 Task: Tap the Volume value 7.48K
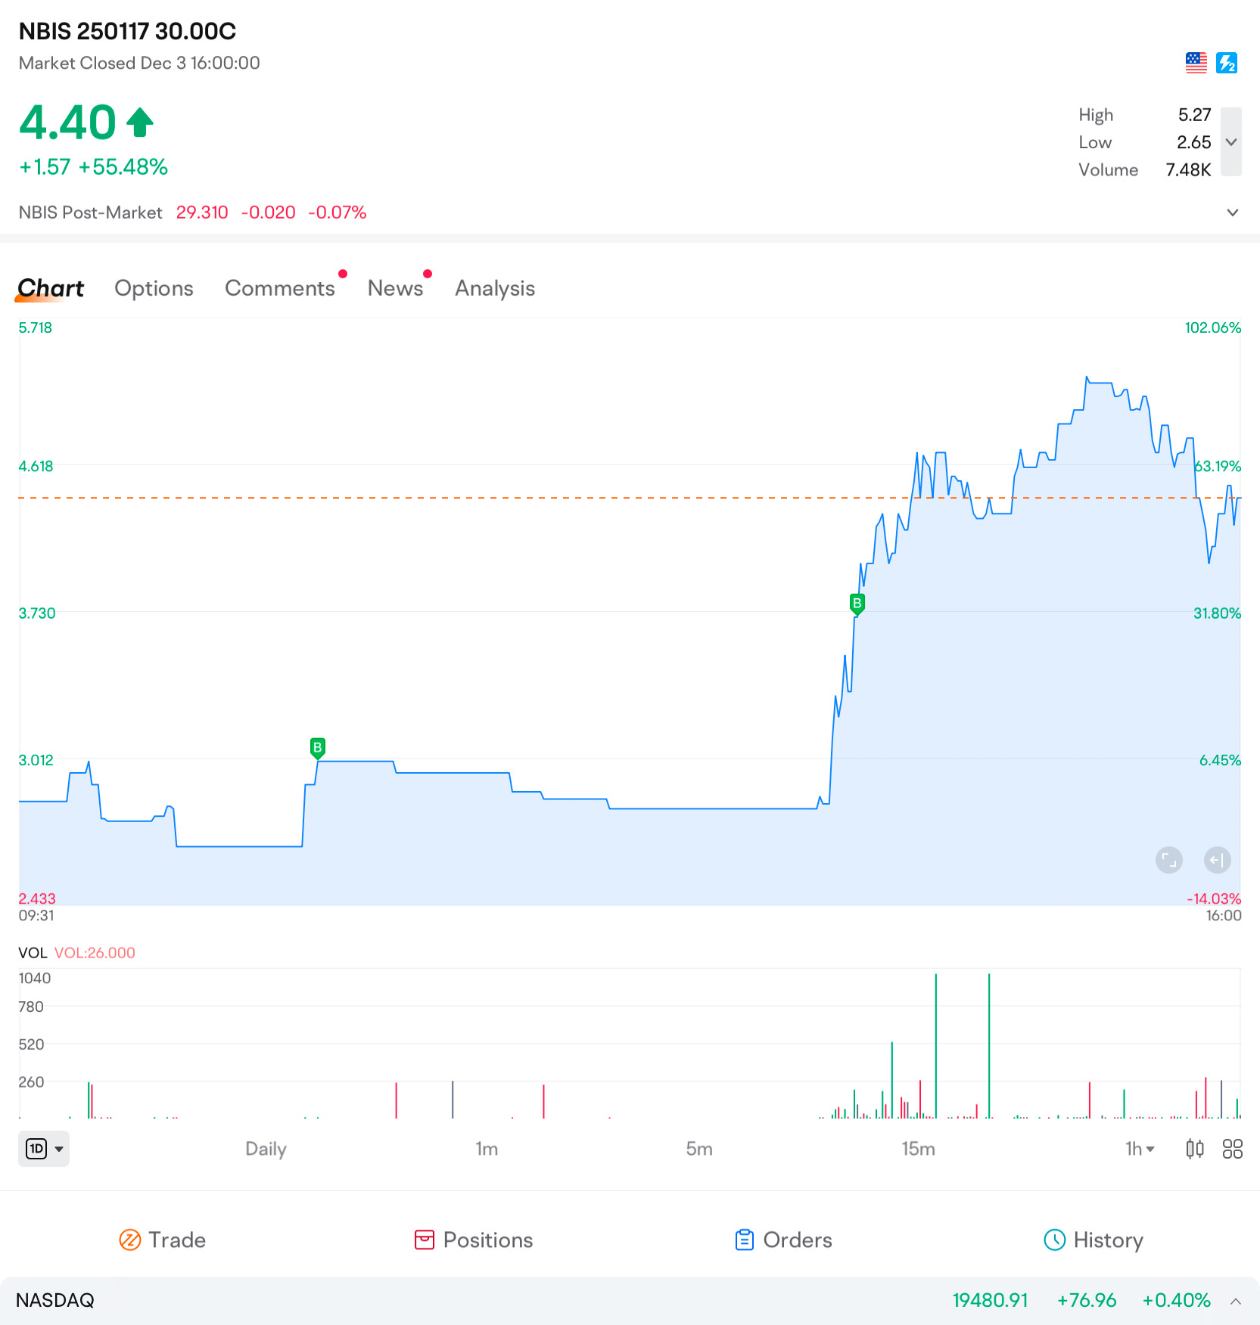pos(1188,170)
